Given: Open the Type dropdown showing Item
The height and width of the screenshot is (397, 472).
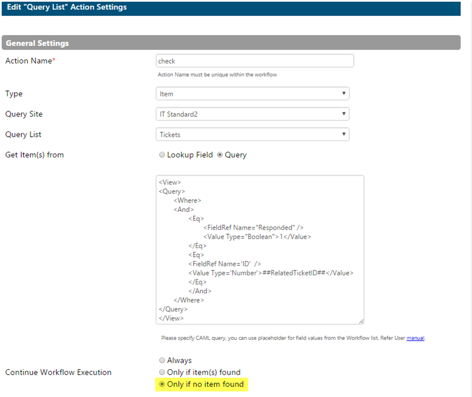Looking at the screenshot, I should (x=252, y=94).
